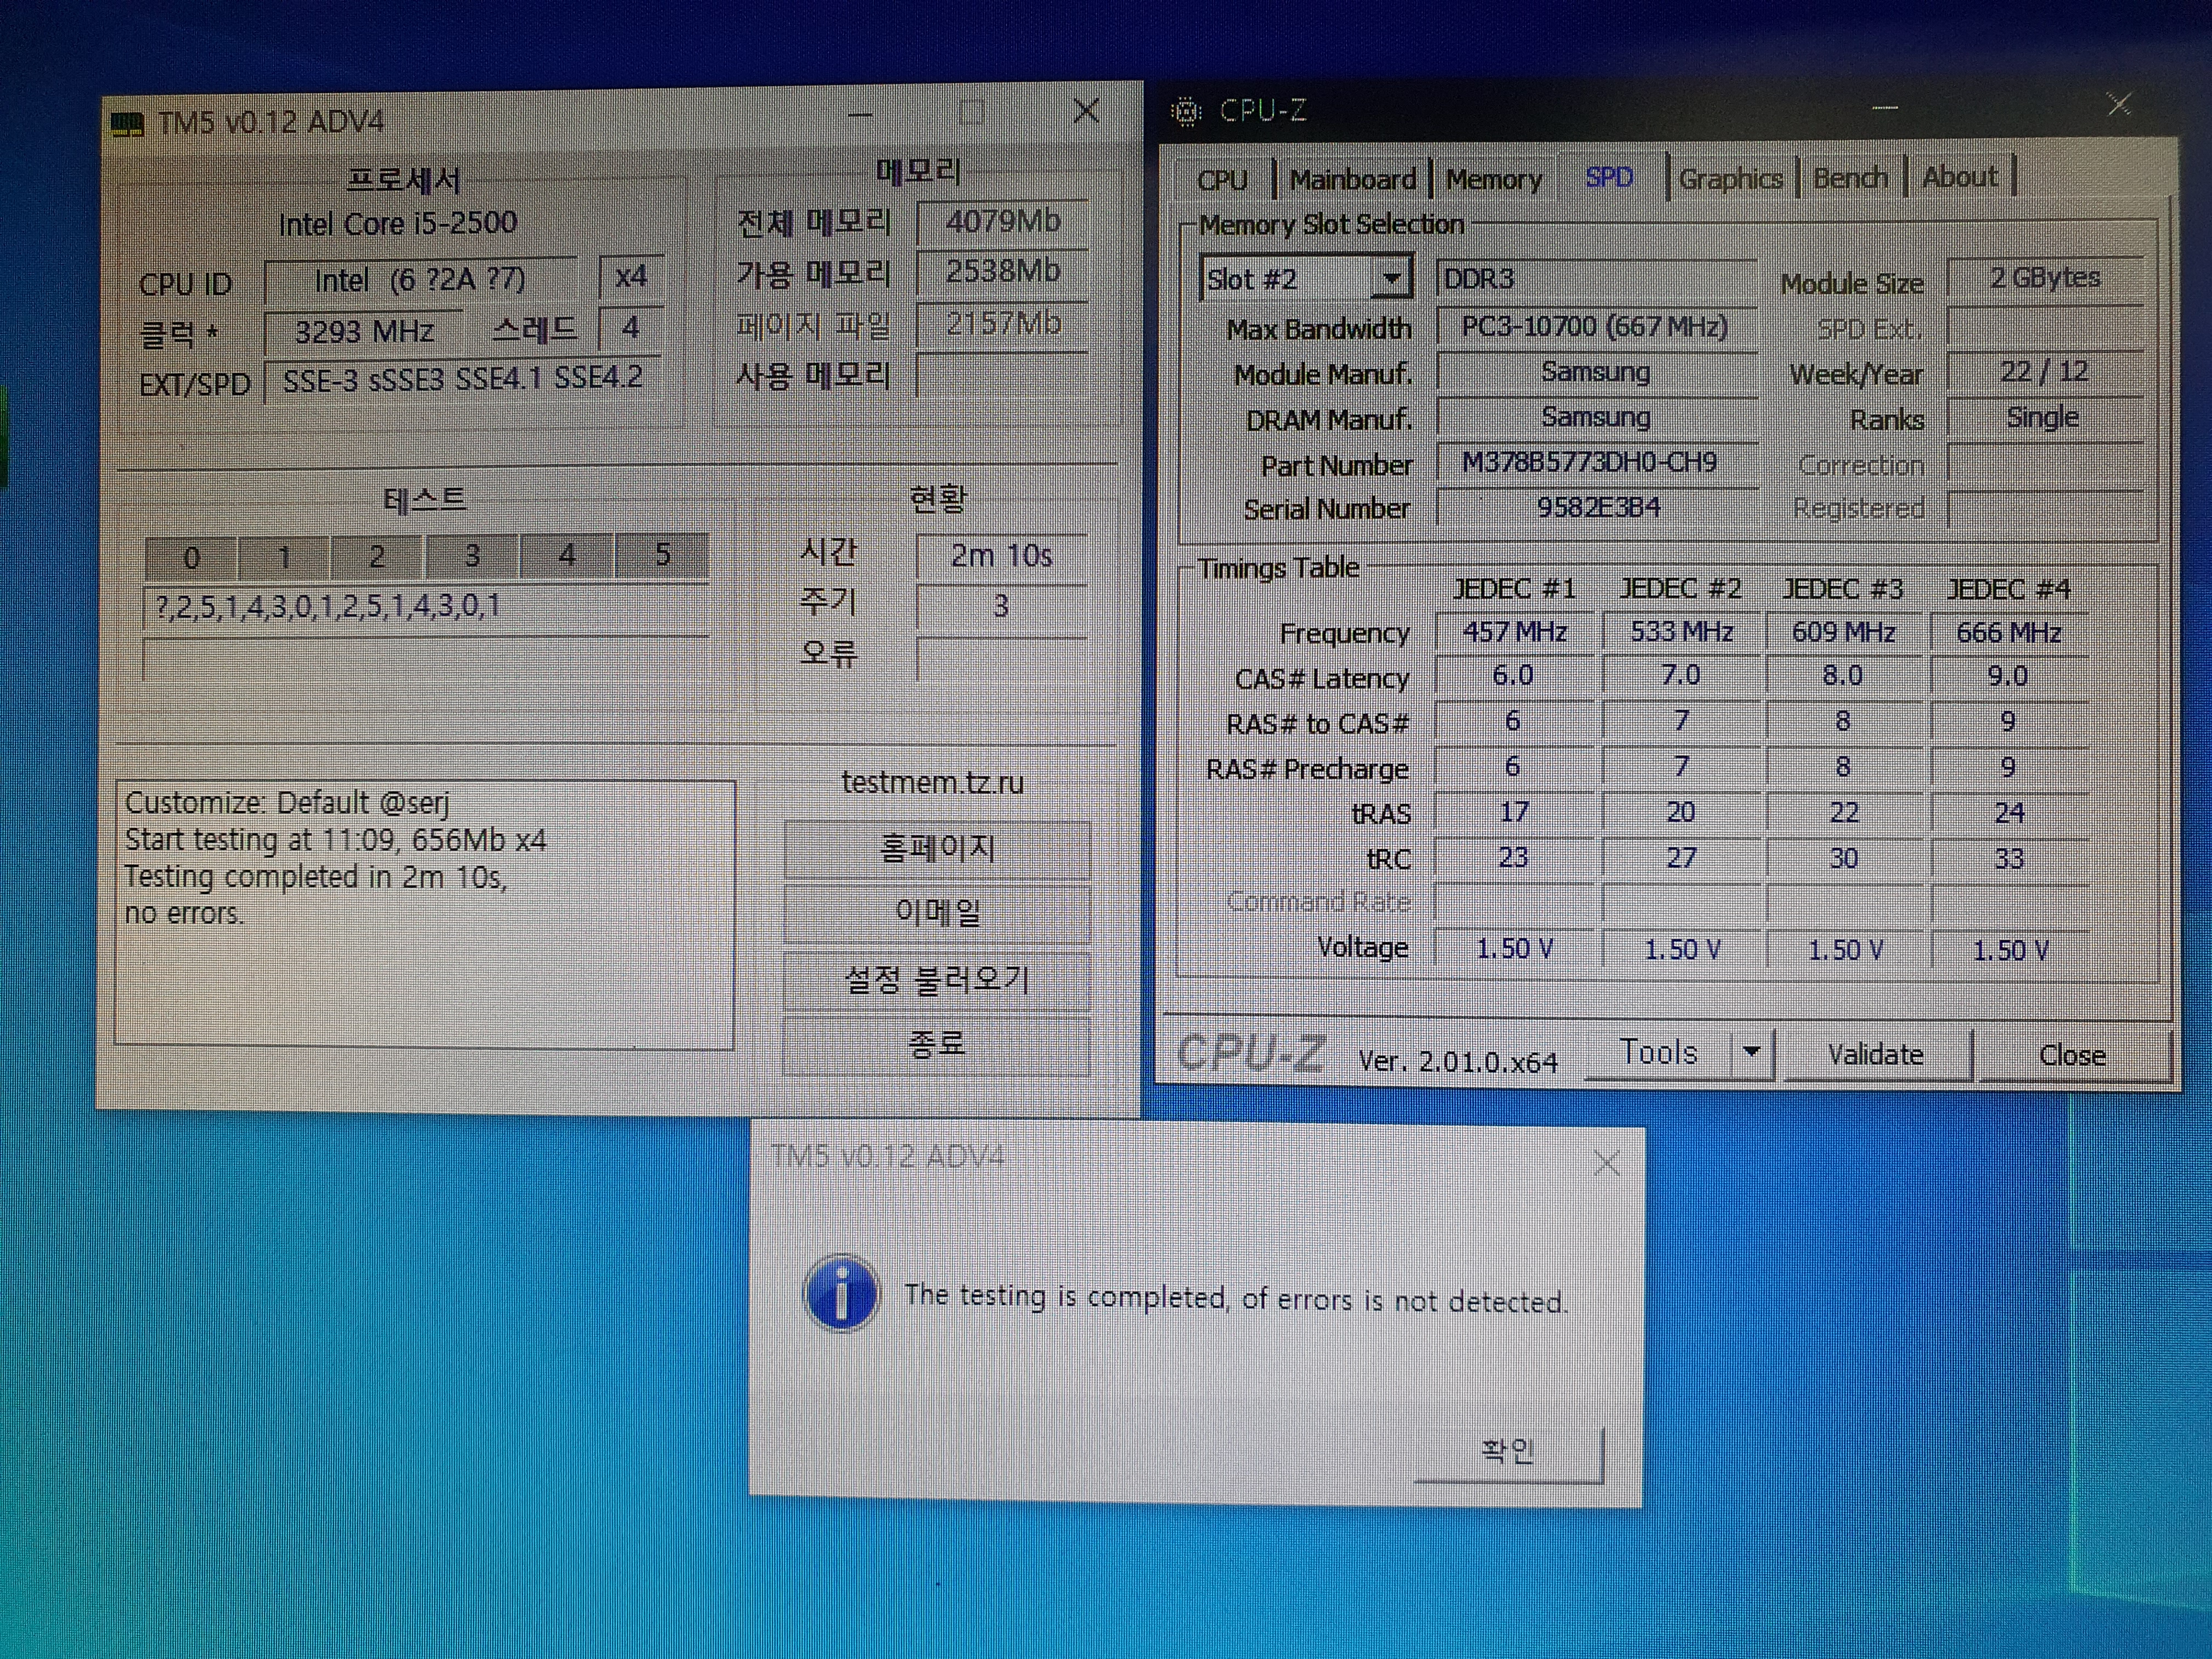Click the 2 GBytes module size value
2212x1659 pixels.
(2044, 278)
